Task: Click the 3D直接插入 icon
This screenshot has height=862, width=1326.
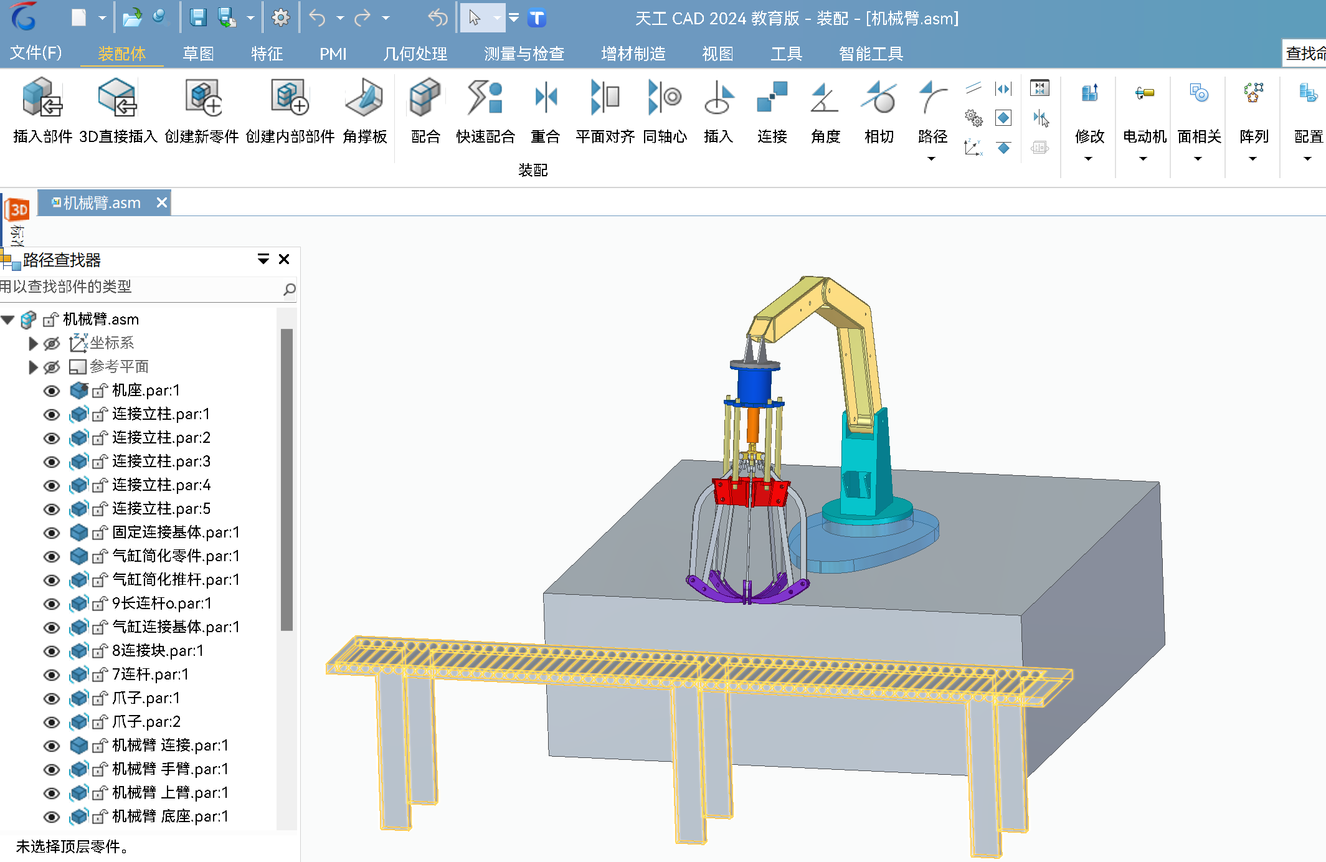Action: click(118, 98)
